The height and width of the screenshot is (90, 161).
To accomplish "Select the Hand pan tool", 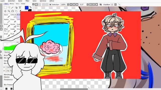I will click(x=16, y=11).
